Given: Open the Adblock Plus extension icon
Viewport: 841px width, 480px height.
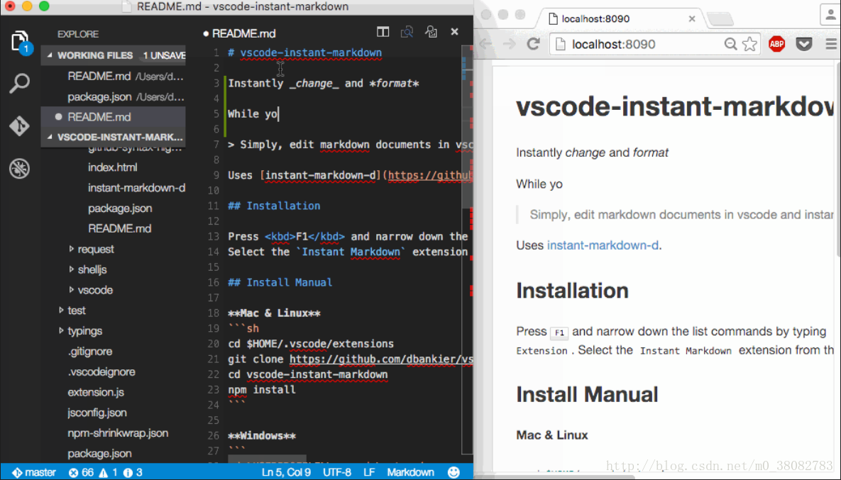Looking at the screenshot, I should tap(776, 44).
